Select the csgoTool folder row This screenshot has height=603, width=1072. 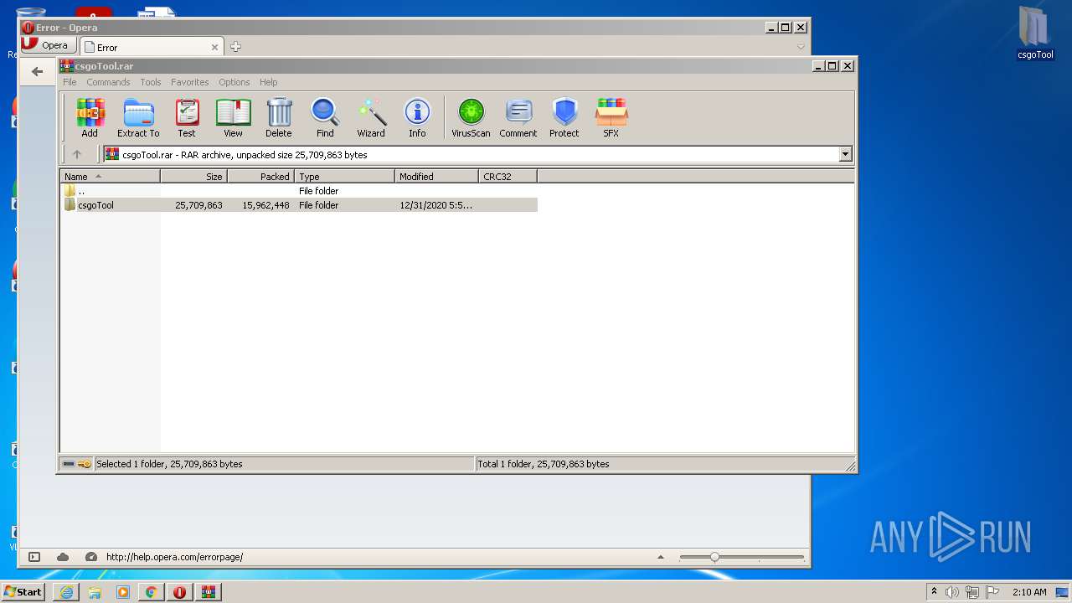click(299, 205)
